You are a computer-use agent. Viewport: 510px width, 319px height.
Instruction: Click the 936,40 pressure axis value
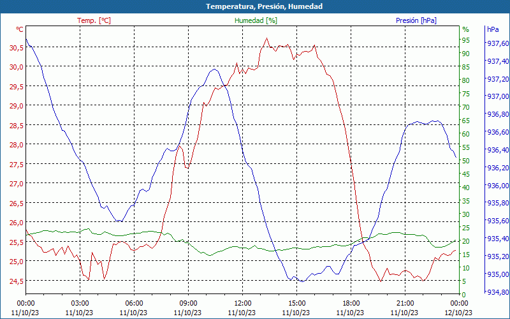click(x=498, y=150)
